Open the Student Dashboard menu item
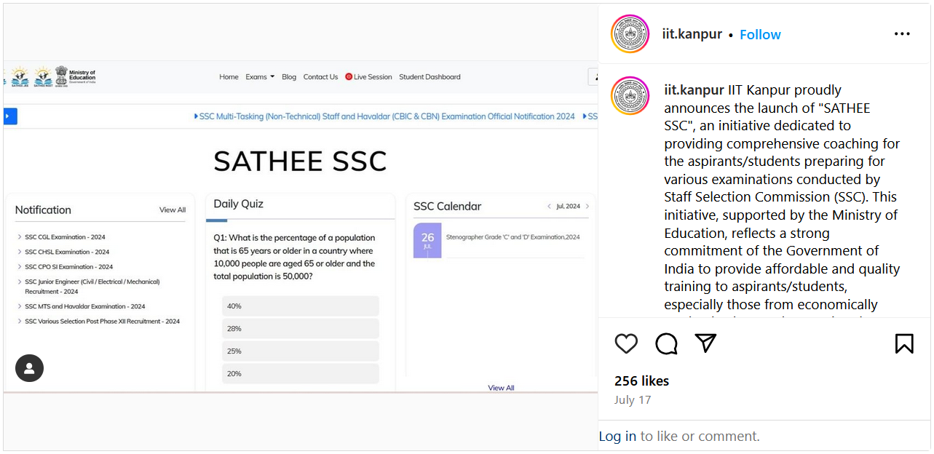934x454 pixels. 430,77
